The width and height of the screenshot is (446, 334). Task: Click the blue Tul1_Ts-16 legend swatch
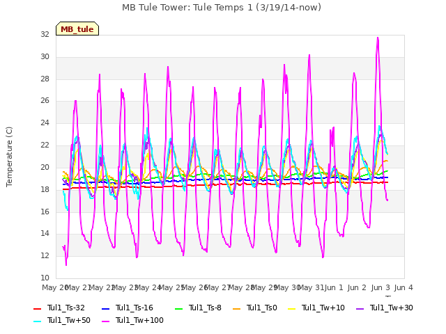point(105,308)
